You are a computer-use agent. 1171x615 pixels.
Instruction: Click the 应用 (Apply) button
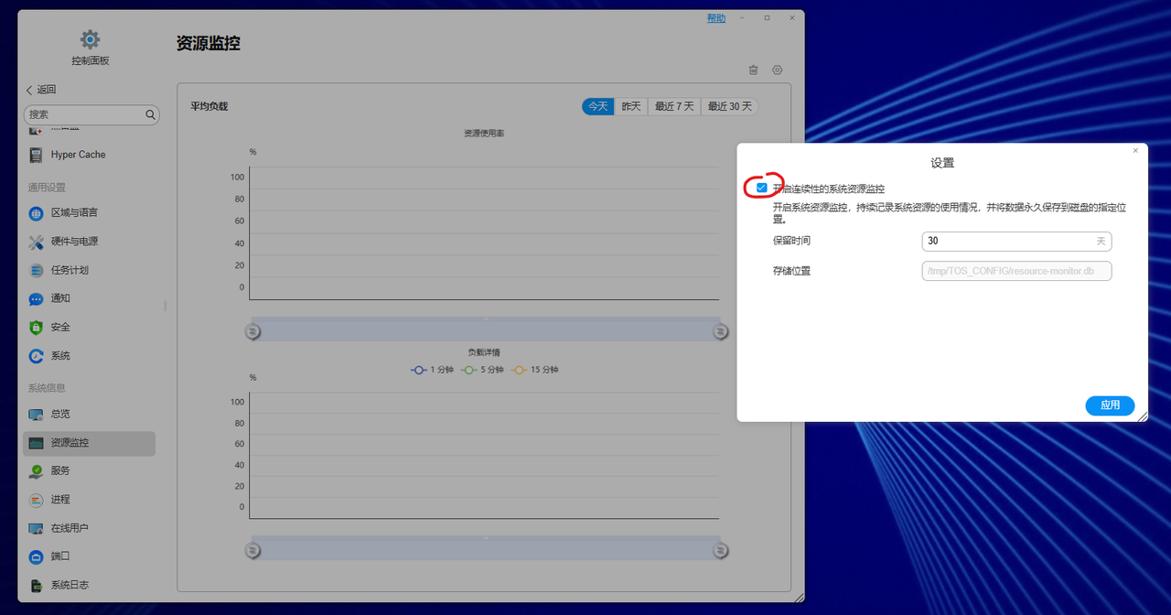coord(1110,405)
